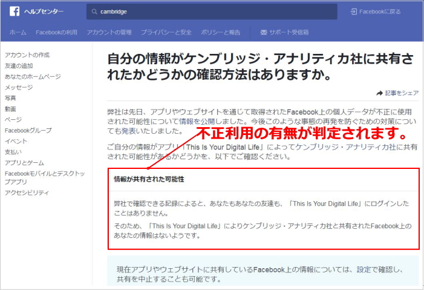Open the アカウントの管理 menu
The height and width of the screenshot is (290, 424).
(109, 32)
